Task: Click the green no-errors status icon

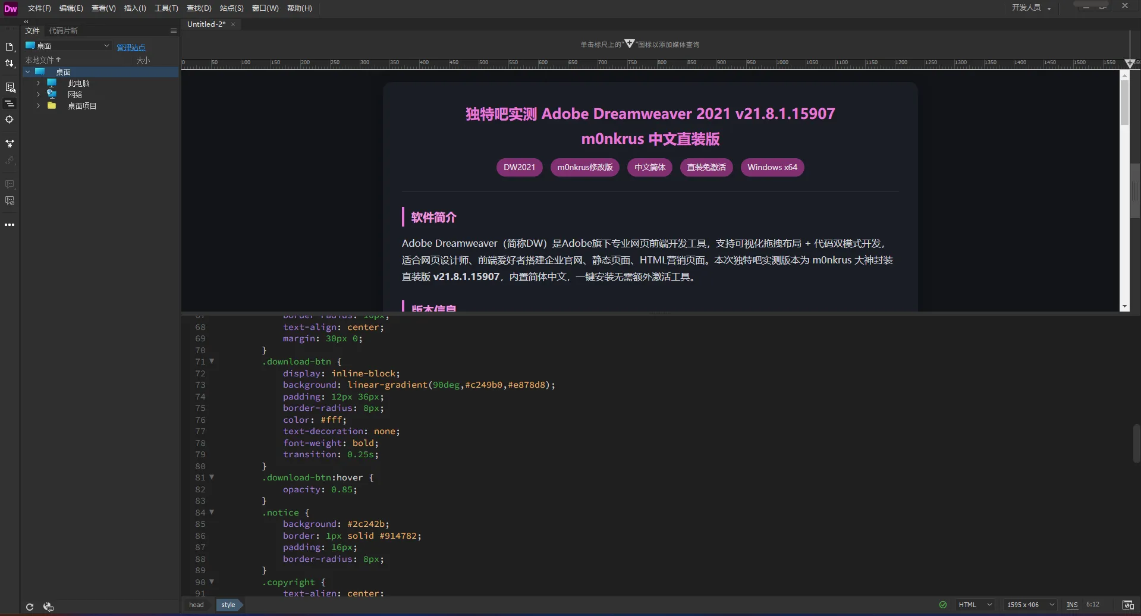Action: (x=943, y=605)
